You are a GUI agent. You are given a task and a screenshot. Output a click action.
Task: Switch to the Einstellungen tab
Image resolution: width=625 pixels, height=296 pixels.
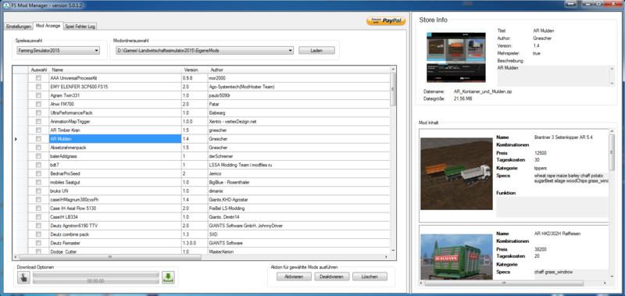(x=19, y=27)
